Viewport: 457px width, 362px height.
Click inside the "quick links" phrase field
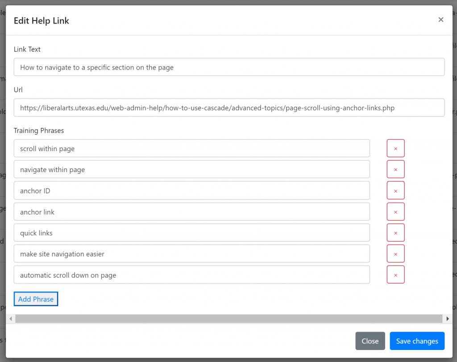tap(192, 232)
